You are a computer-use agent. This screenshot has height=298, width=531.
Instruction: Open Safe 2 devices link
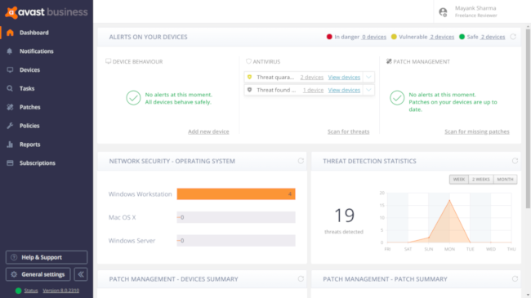point(493,37)
